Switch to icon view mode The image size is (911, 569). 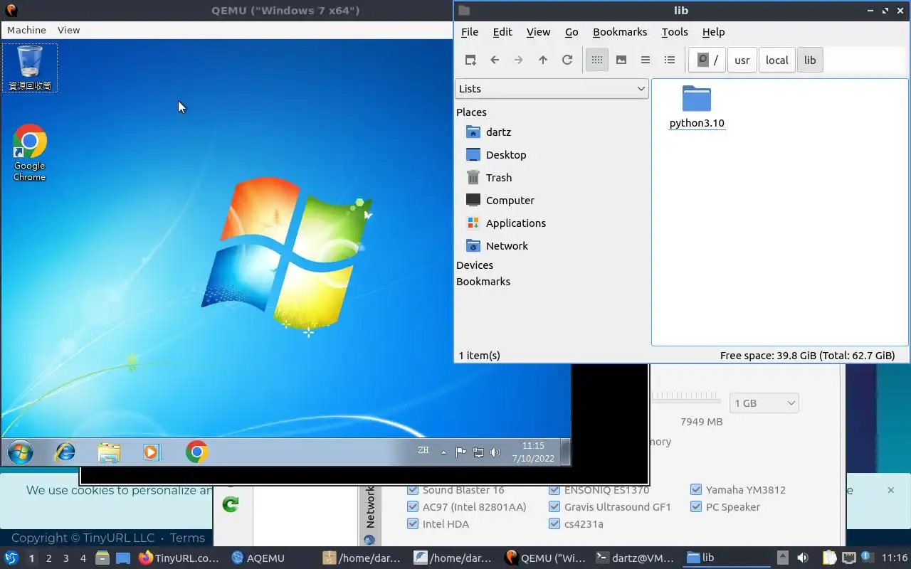point(597,60)
